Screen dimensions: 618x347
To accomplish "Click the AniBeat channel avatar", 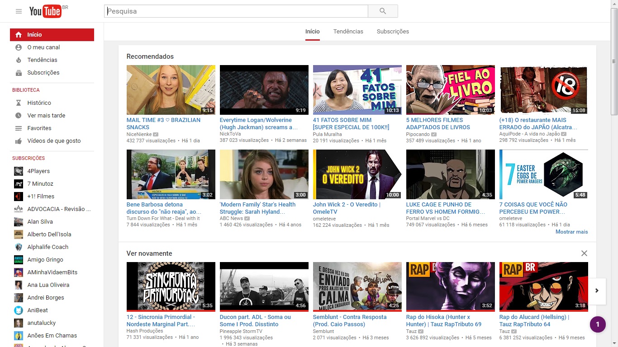I will (x=19, y=310).
